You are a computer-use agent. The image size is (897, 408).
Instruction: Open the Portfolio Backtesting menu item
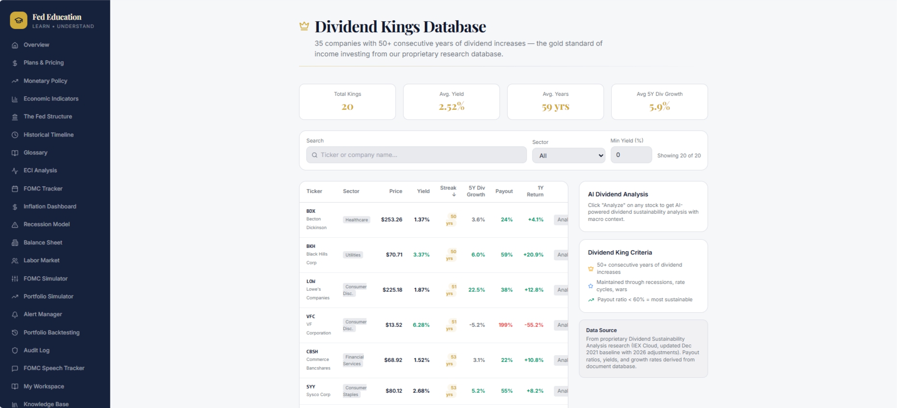[x=52, y=332]
